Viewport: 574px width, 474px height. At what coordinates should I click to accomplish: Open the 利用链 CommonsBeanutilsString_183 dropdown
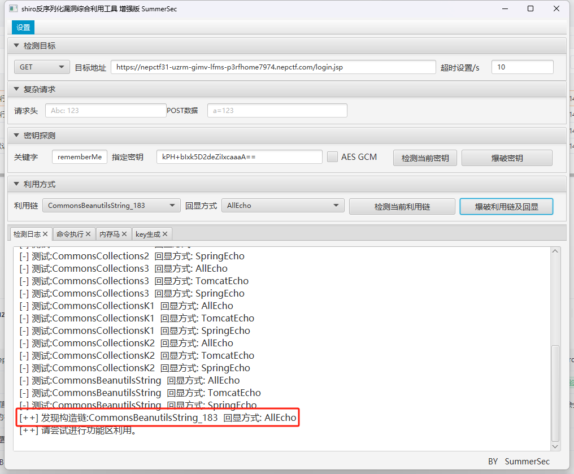(x=111, y=206)
